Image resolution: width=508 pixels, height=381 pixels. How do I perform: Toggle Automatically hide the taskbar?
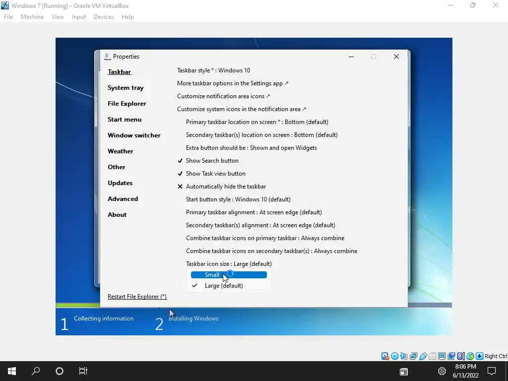click(222, 187)
